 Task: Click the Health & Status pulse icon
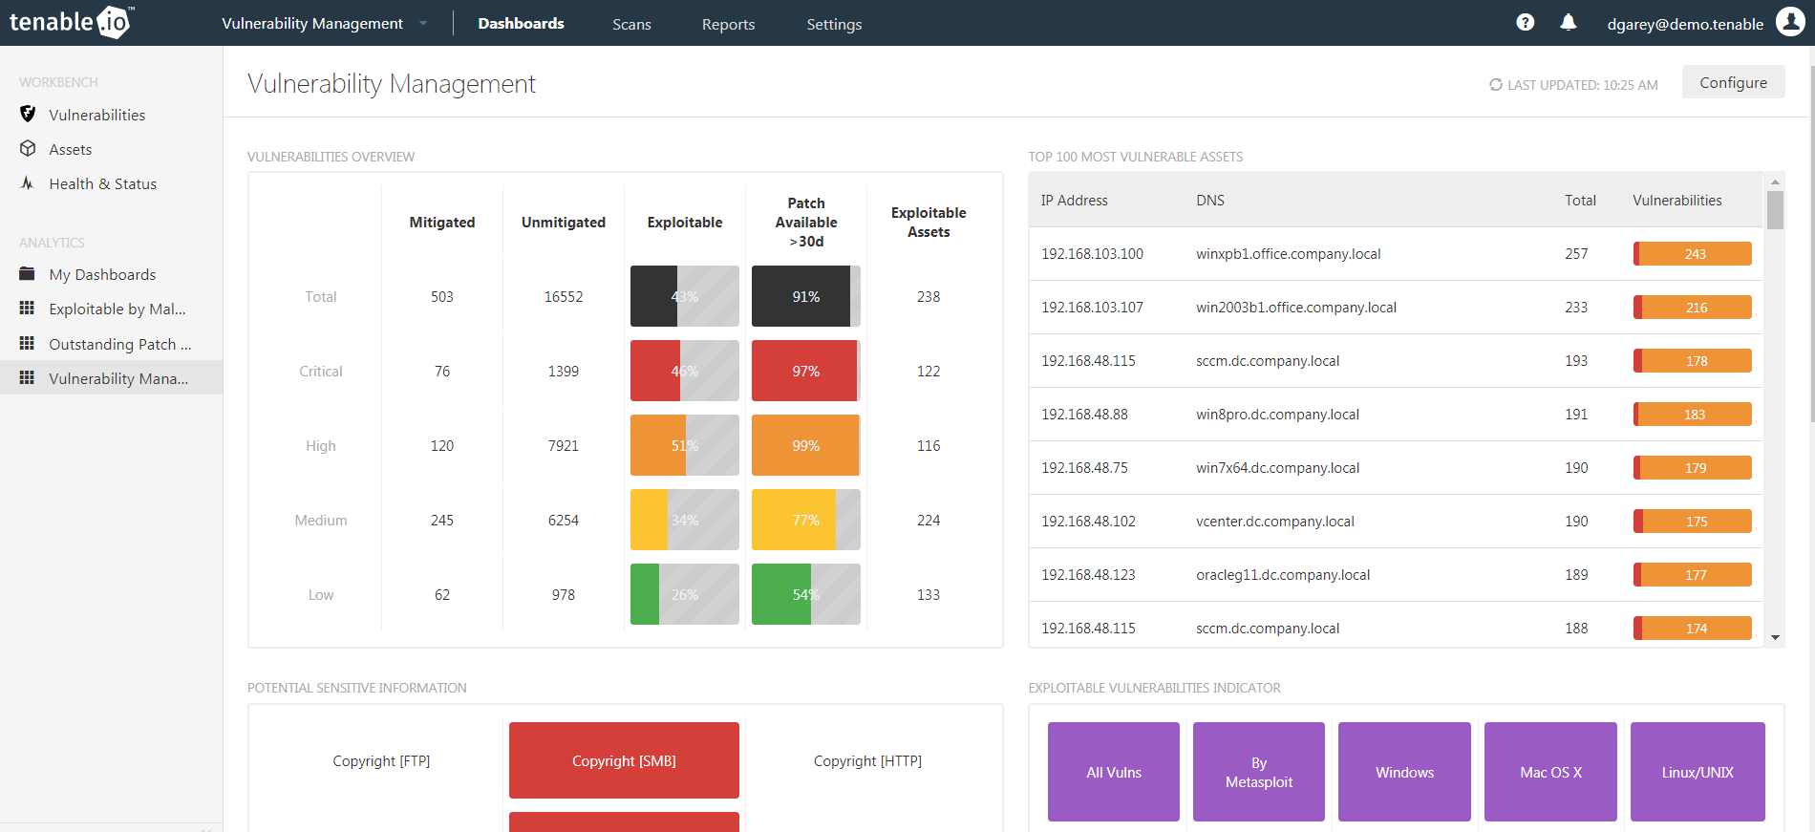pos(28,182)
